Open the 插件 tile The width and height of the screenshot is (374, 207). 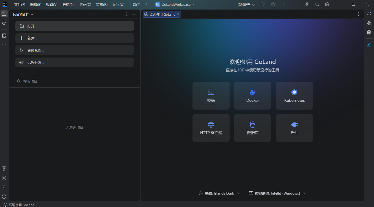[x=294, y=128]
